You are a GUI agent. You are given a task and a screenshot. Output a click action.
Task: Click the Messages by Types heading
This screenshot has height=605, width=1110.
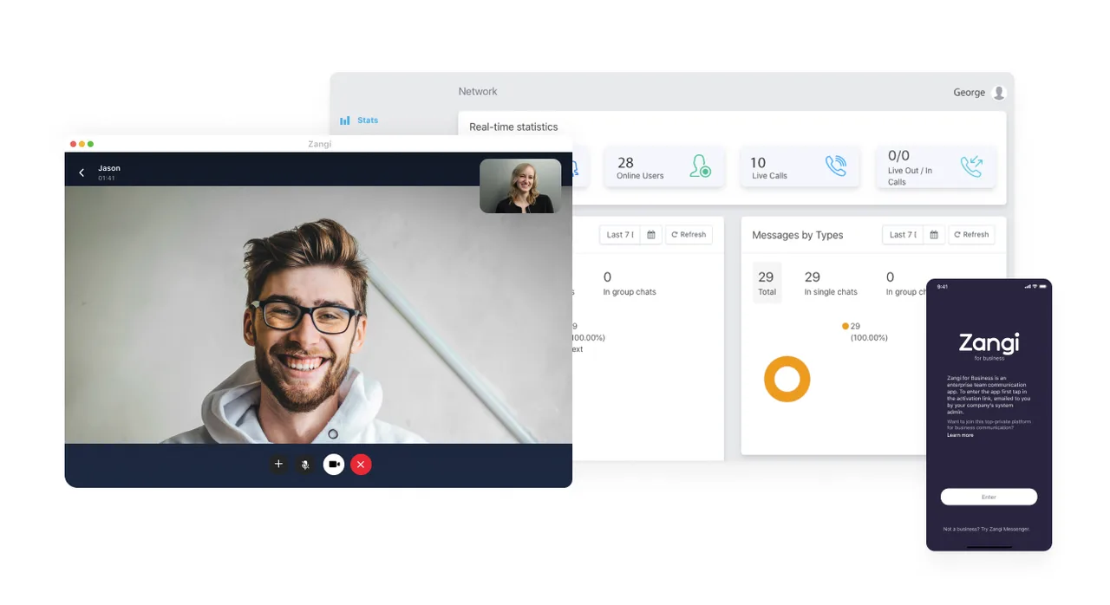(x=797, y=235)
